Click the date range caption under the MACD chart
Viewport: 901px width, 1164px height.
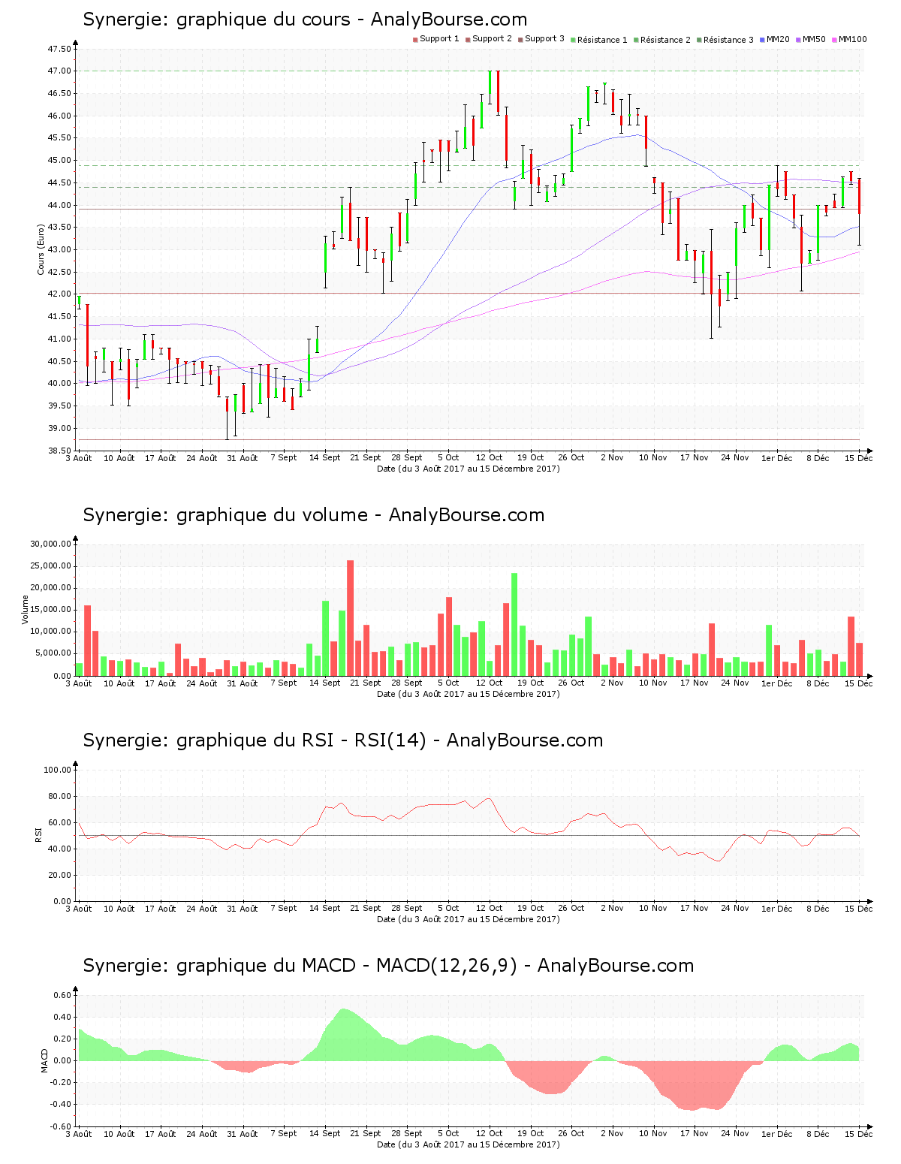pyautogui.click(x=468, y=1144)
